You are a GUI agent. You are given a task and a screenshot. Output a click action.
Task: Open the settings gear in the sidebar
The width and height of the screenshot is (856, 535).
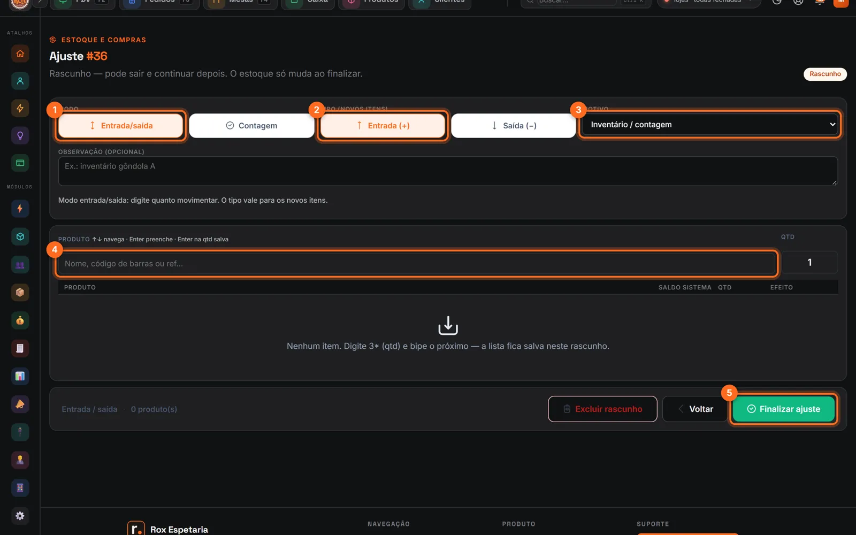pos(20,516)
